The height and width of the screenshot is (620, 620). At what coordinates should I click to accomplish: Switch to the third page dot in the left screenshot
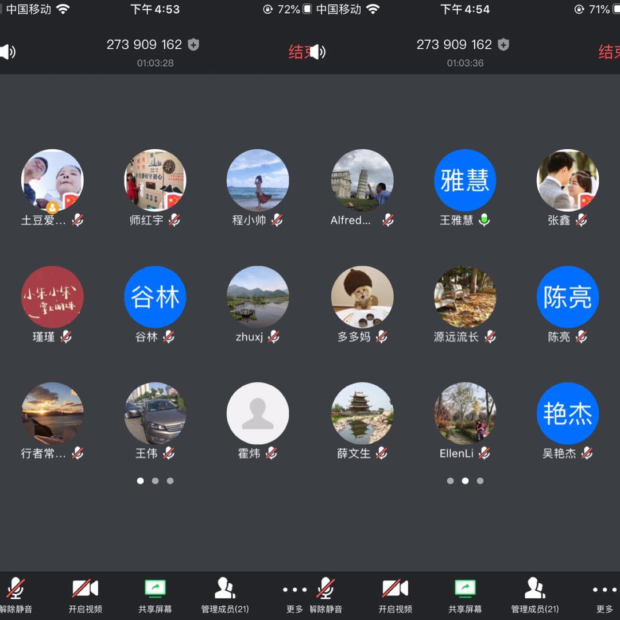tap(170, 481)
